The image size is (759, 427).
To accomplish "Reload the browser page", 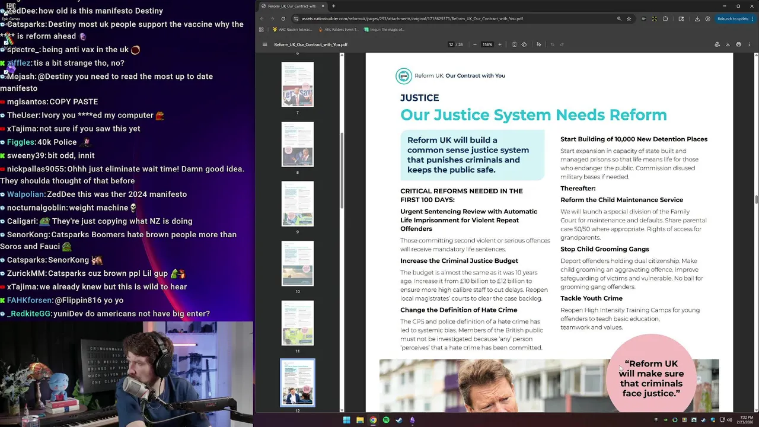I will click(283, 18).
